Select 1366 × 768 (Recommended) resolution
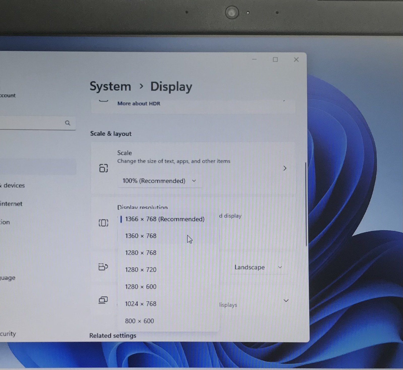Image resolution: width=403 pixels, height=370 pixels. (x=168, y=219)
